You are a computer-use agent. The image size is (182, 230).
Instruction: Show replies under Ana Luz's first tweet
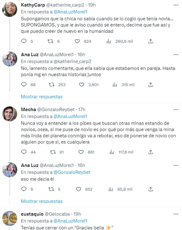pos(42,96)
